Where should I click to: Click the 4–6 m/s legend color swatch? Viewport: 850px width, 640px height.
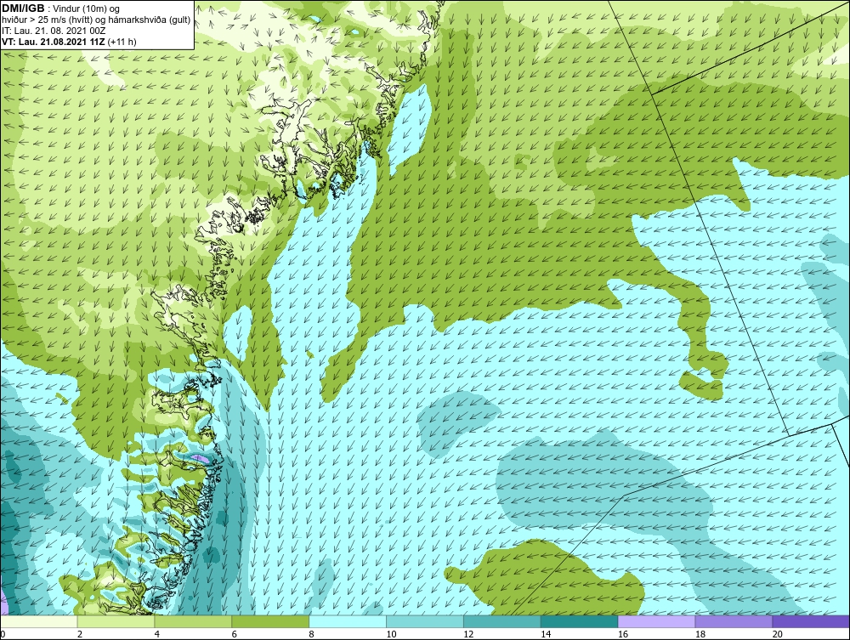pyautogui.click(x=193, y=621)
